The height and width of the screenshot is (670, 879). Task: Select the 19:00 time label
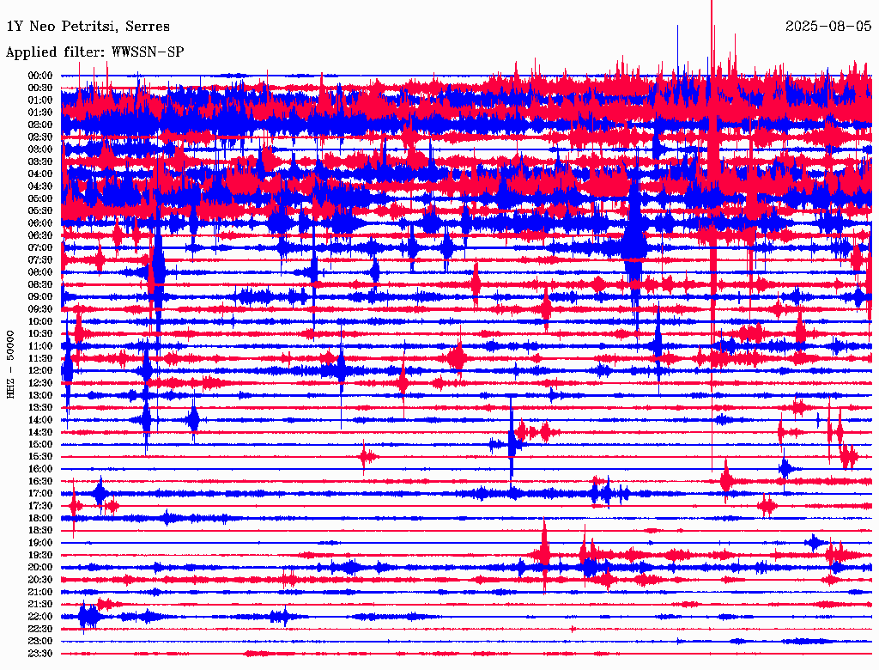pyautogui.click(x=40, y=543)
